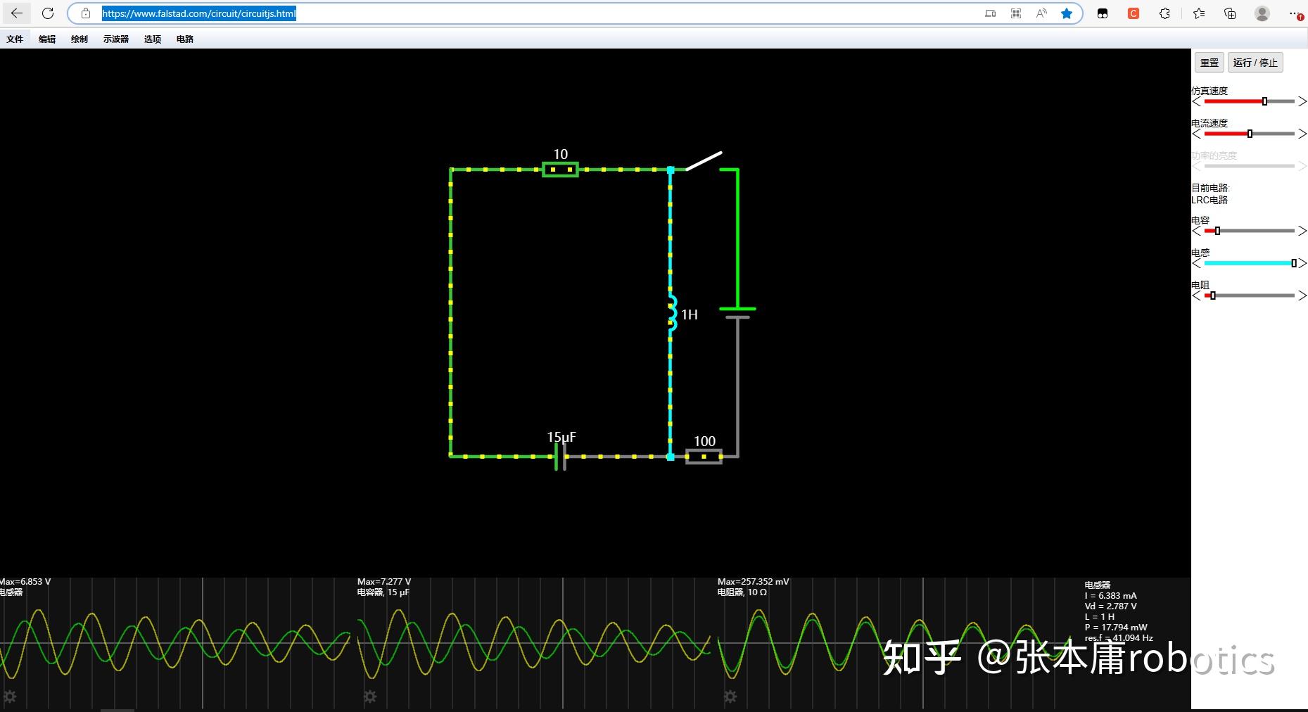Click the 电感 inductance slider handle
1308x712 pixels.
1293,263
